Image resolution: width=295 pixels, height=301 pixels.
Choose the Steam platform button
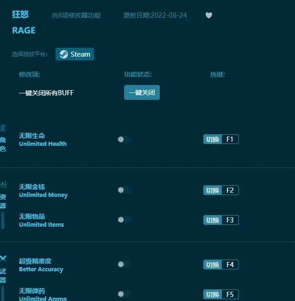click(x=75, y=54)
